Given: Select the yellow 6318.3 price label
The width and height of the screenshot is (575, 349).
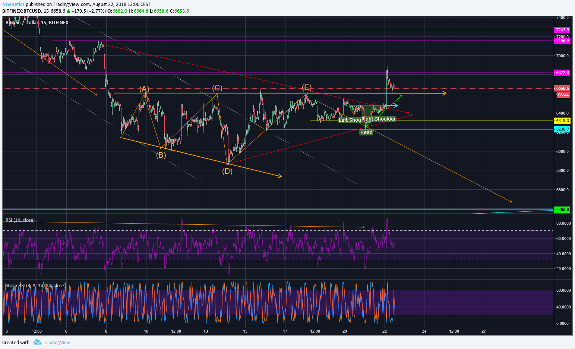Looking at the screenshot, I should point(562,121).
